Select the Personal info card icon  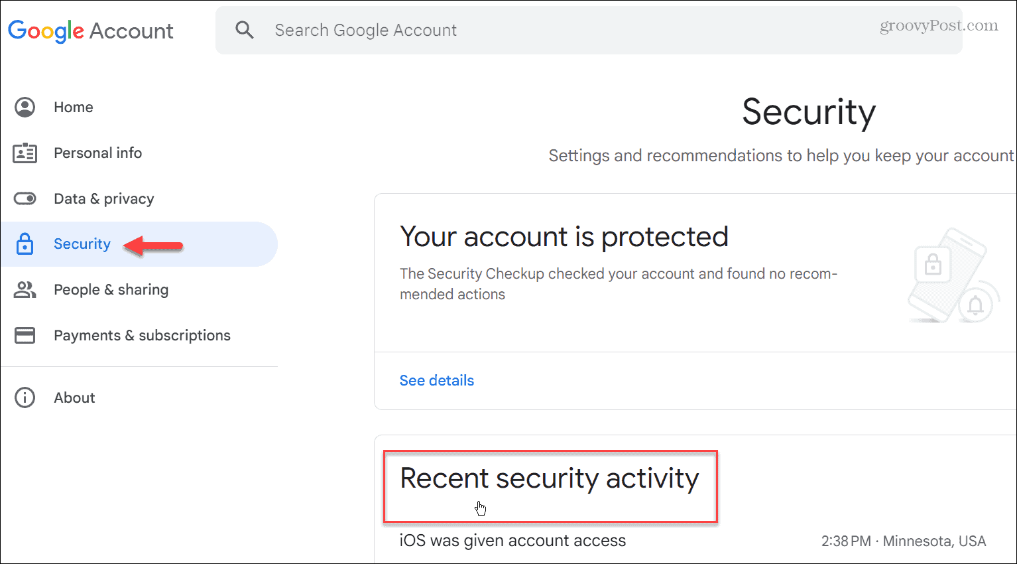[25, 153]
